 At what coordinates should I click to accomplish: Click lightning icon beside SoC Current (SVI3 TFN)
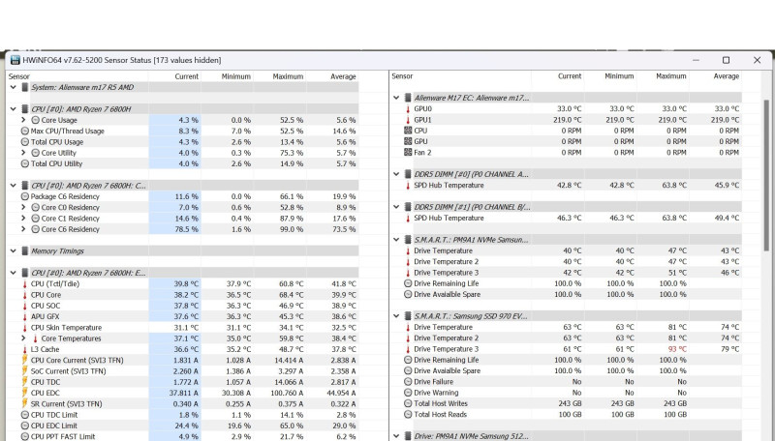25,370
